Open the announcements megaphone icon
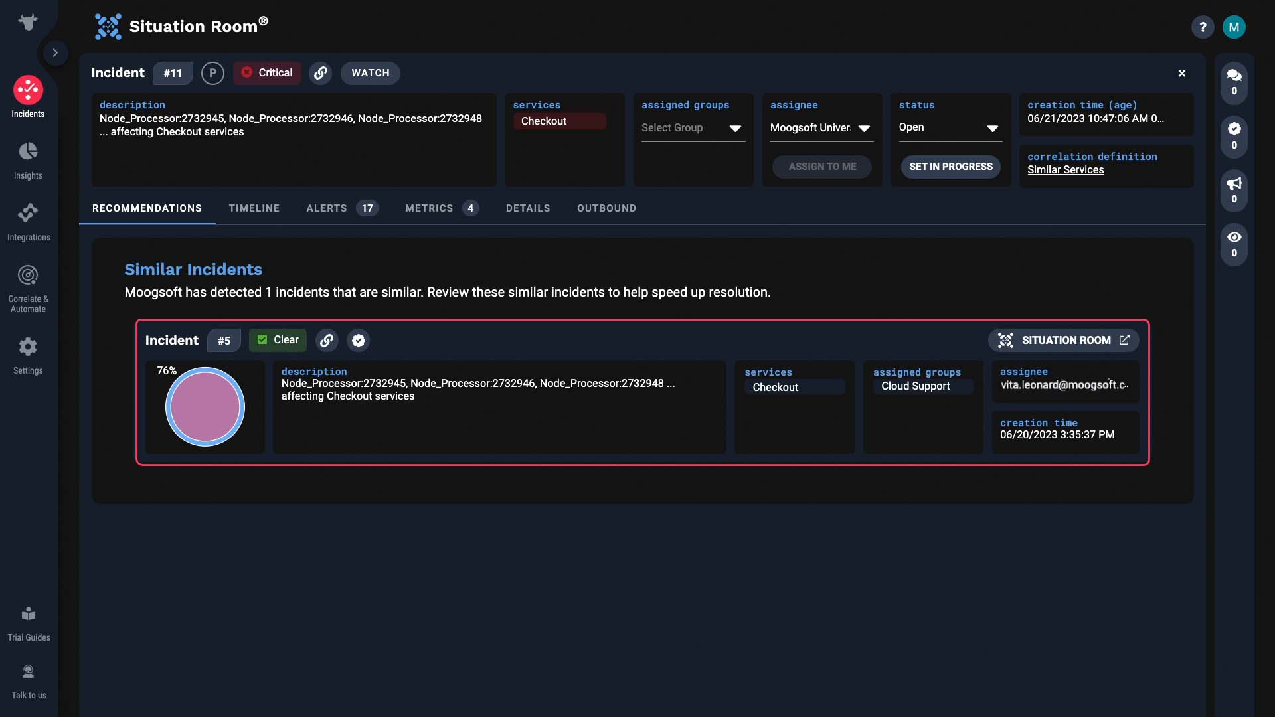The height and width of the screenshot is (717, 1275). coord(1234,190)
